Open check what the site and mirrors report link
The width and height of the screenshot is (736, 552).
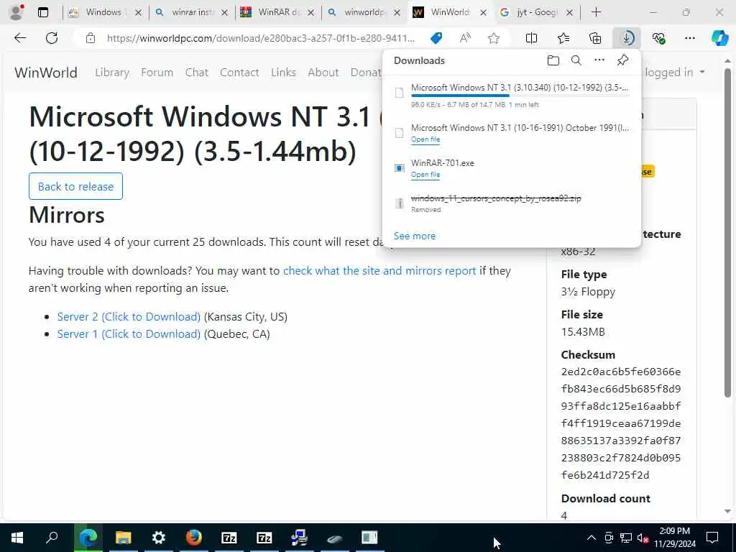(x=379, y=271)
